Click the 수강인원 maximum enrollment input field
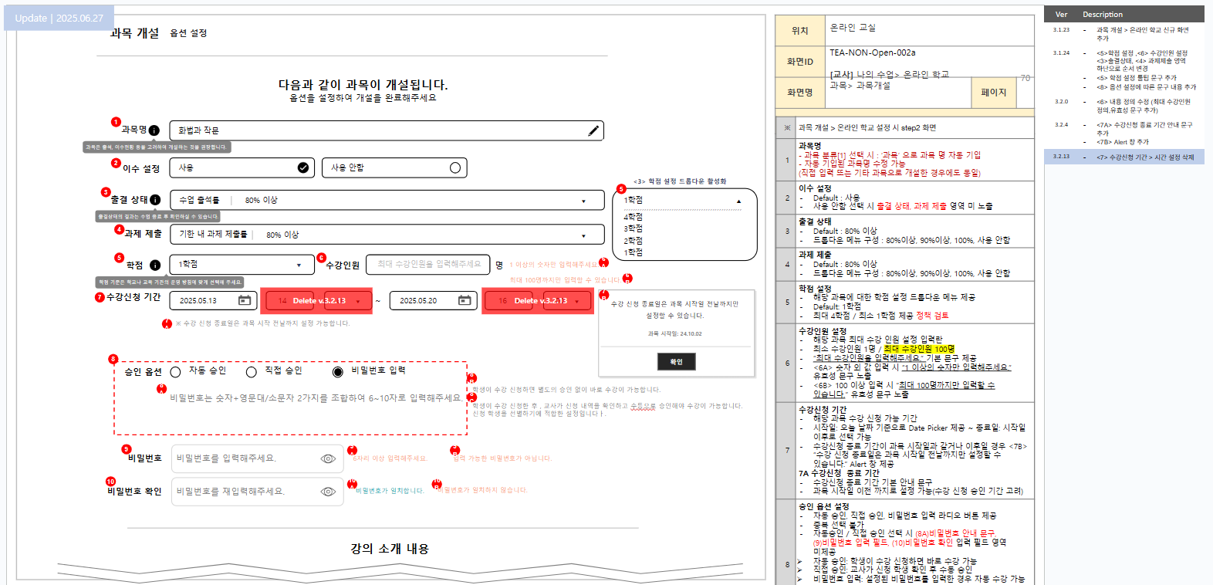 tap(428, 265)
